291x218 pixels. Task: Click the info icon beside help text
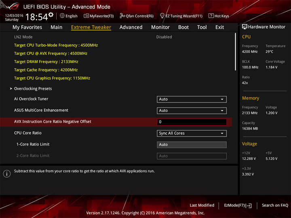tap(7, 174)
